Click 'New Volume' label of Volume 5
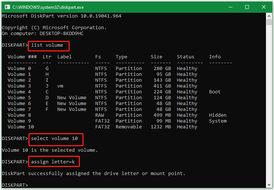 [x=72, y=98]
